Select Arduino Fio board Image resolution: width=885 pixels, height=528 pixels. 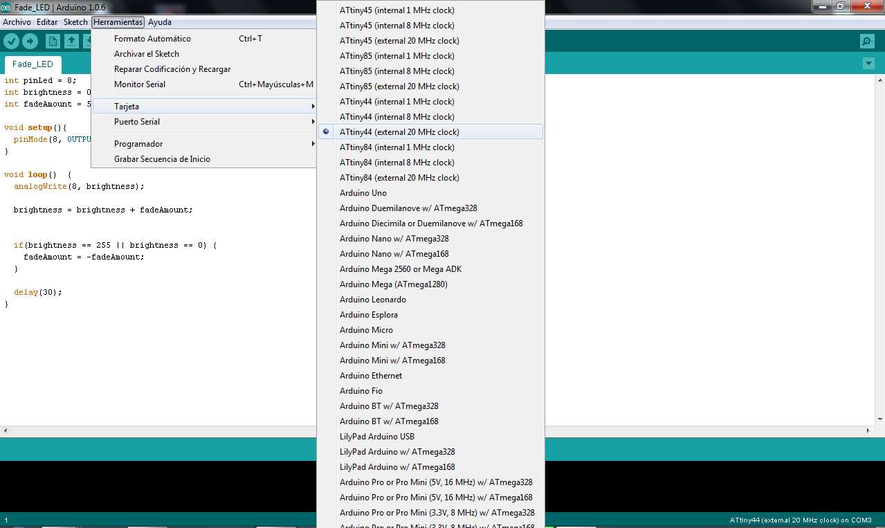(430, 391)
